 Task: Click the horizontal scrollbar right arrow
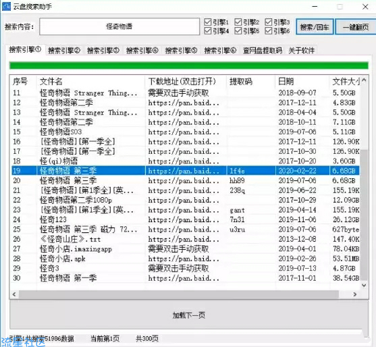[355, 294]
